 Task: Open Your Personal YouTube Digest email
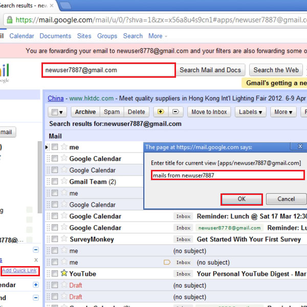coord(252,274)
